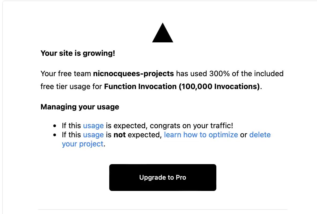
Task: Click the bold word not
Action: (x=120, y=135)
